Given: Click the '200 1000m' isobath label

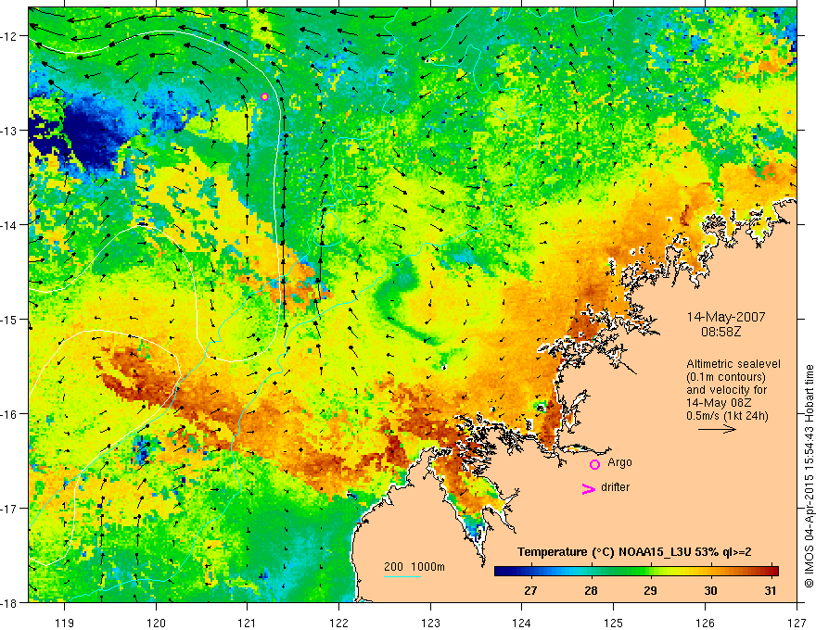Looking at the screenshot, I should (414, 567).
